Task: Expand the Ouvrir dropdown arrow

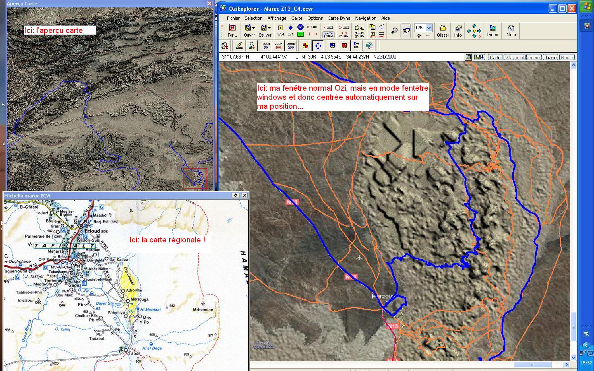Action: [254, 28]
